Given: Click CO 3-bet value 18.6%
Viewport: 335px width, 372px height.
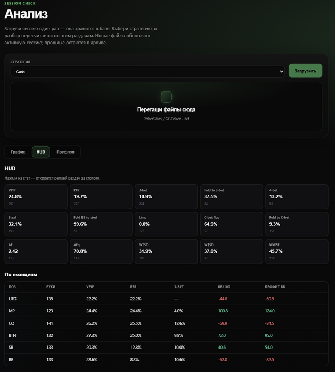Looking at the screenshot, I should [x=179, y=323].
